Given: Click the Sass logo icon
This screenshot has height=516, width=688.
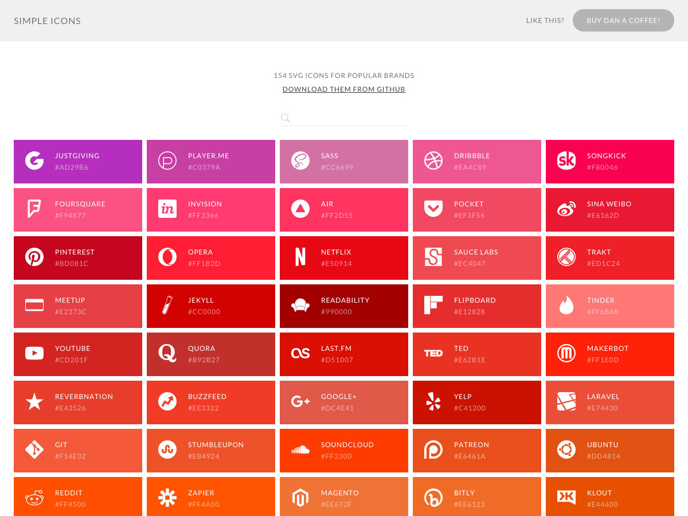Looking at the screenshot, I should click(300, 161).
